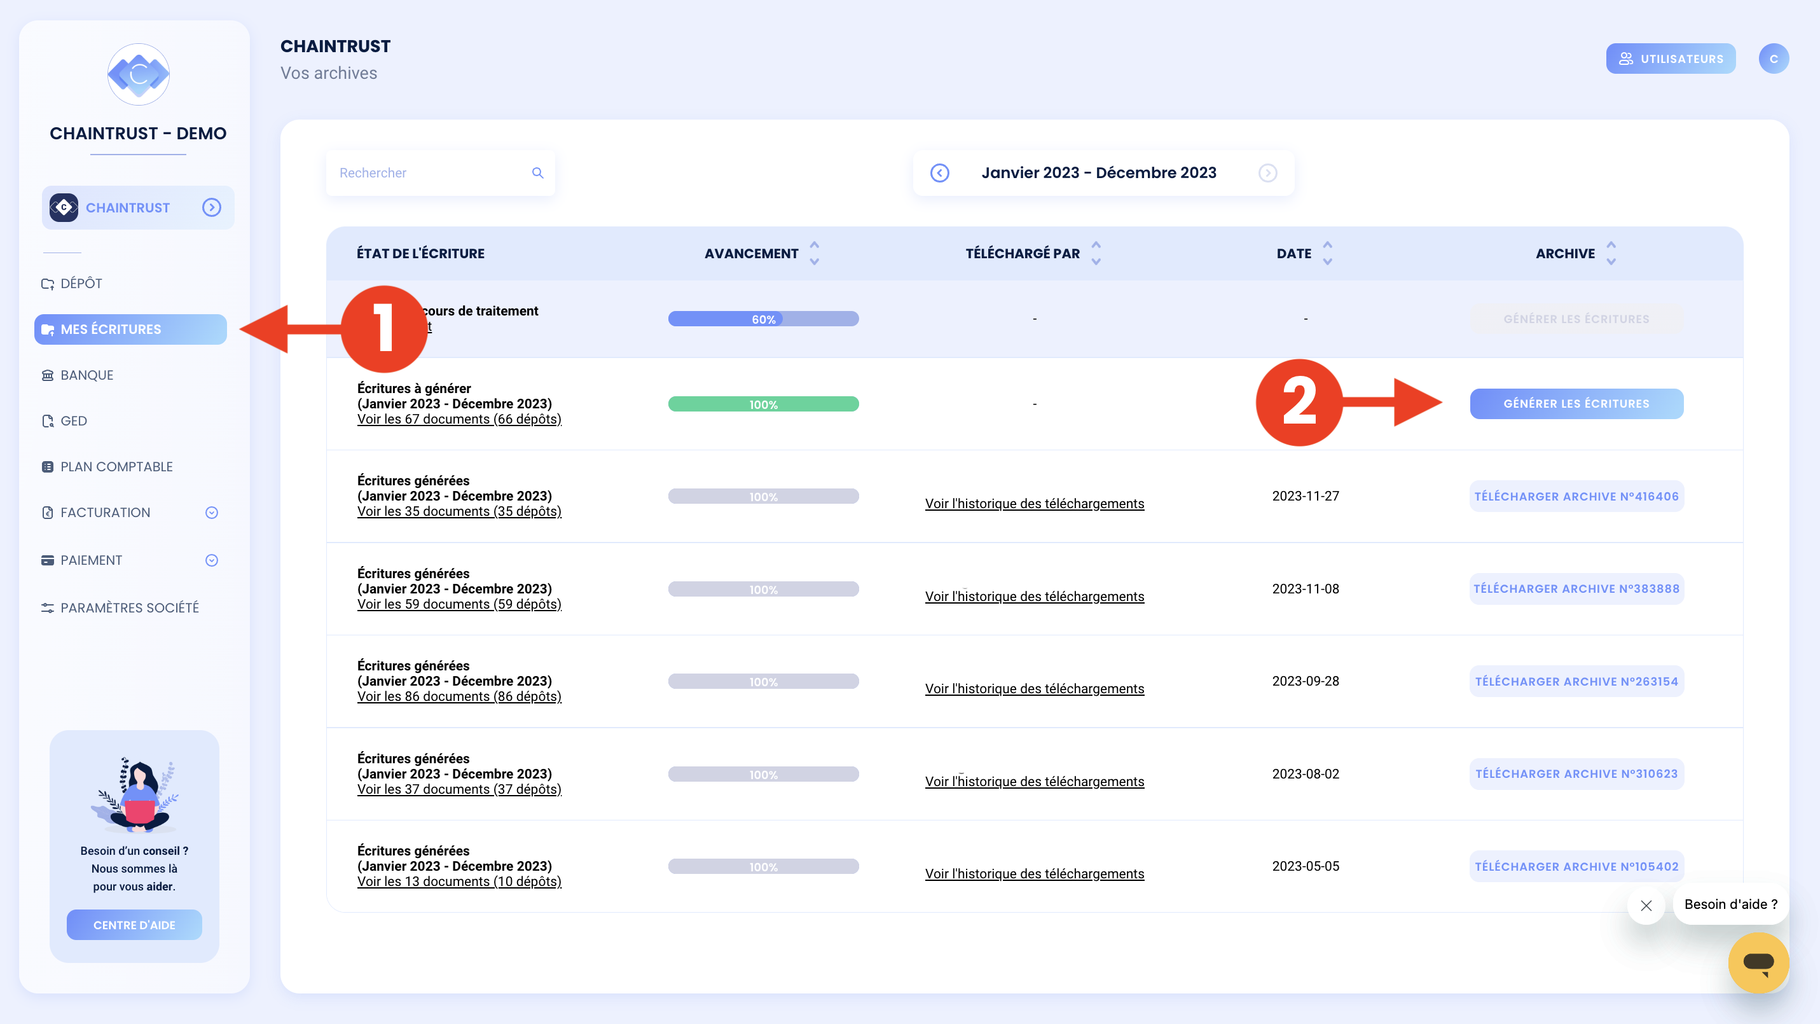Sort by Avancement column
The image size is (1820, 1024).
tap(814, 254)
